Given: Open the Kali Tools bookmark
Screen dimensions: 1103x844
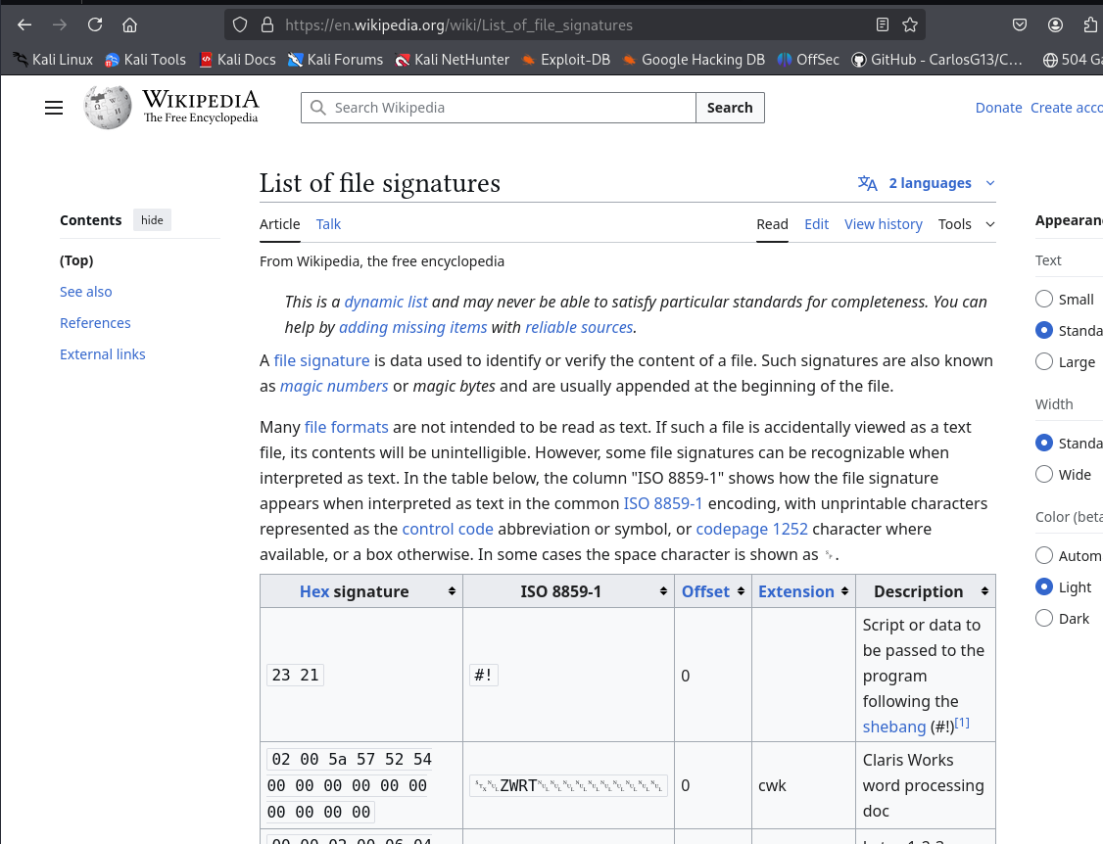Looking at the screenshot, I should tap(145, 60).
